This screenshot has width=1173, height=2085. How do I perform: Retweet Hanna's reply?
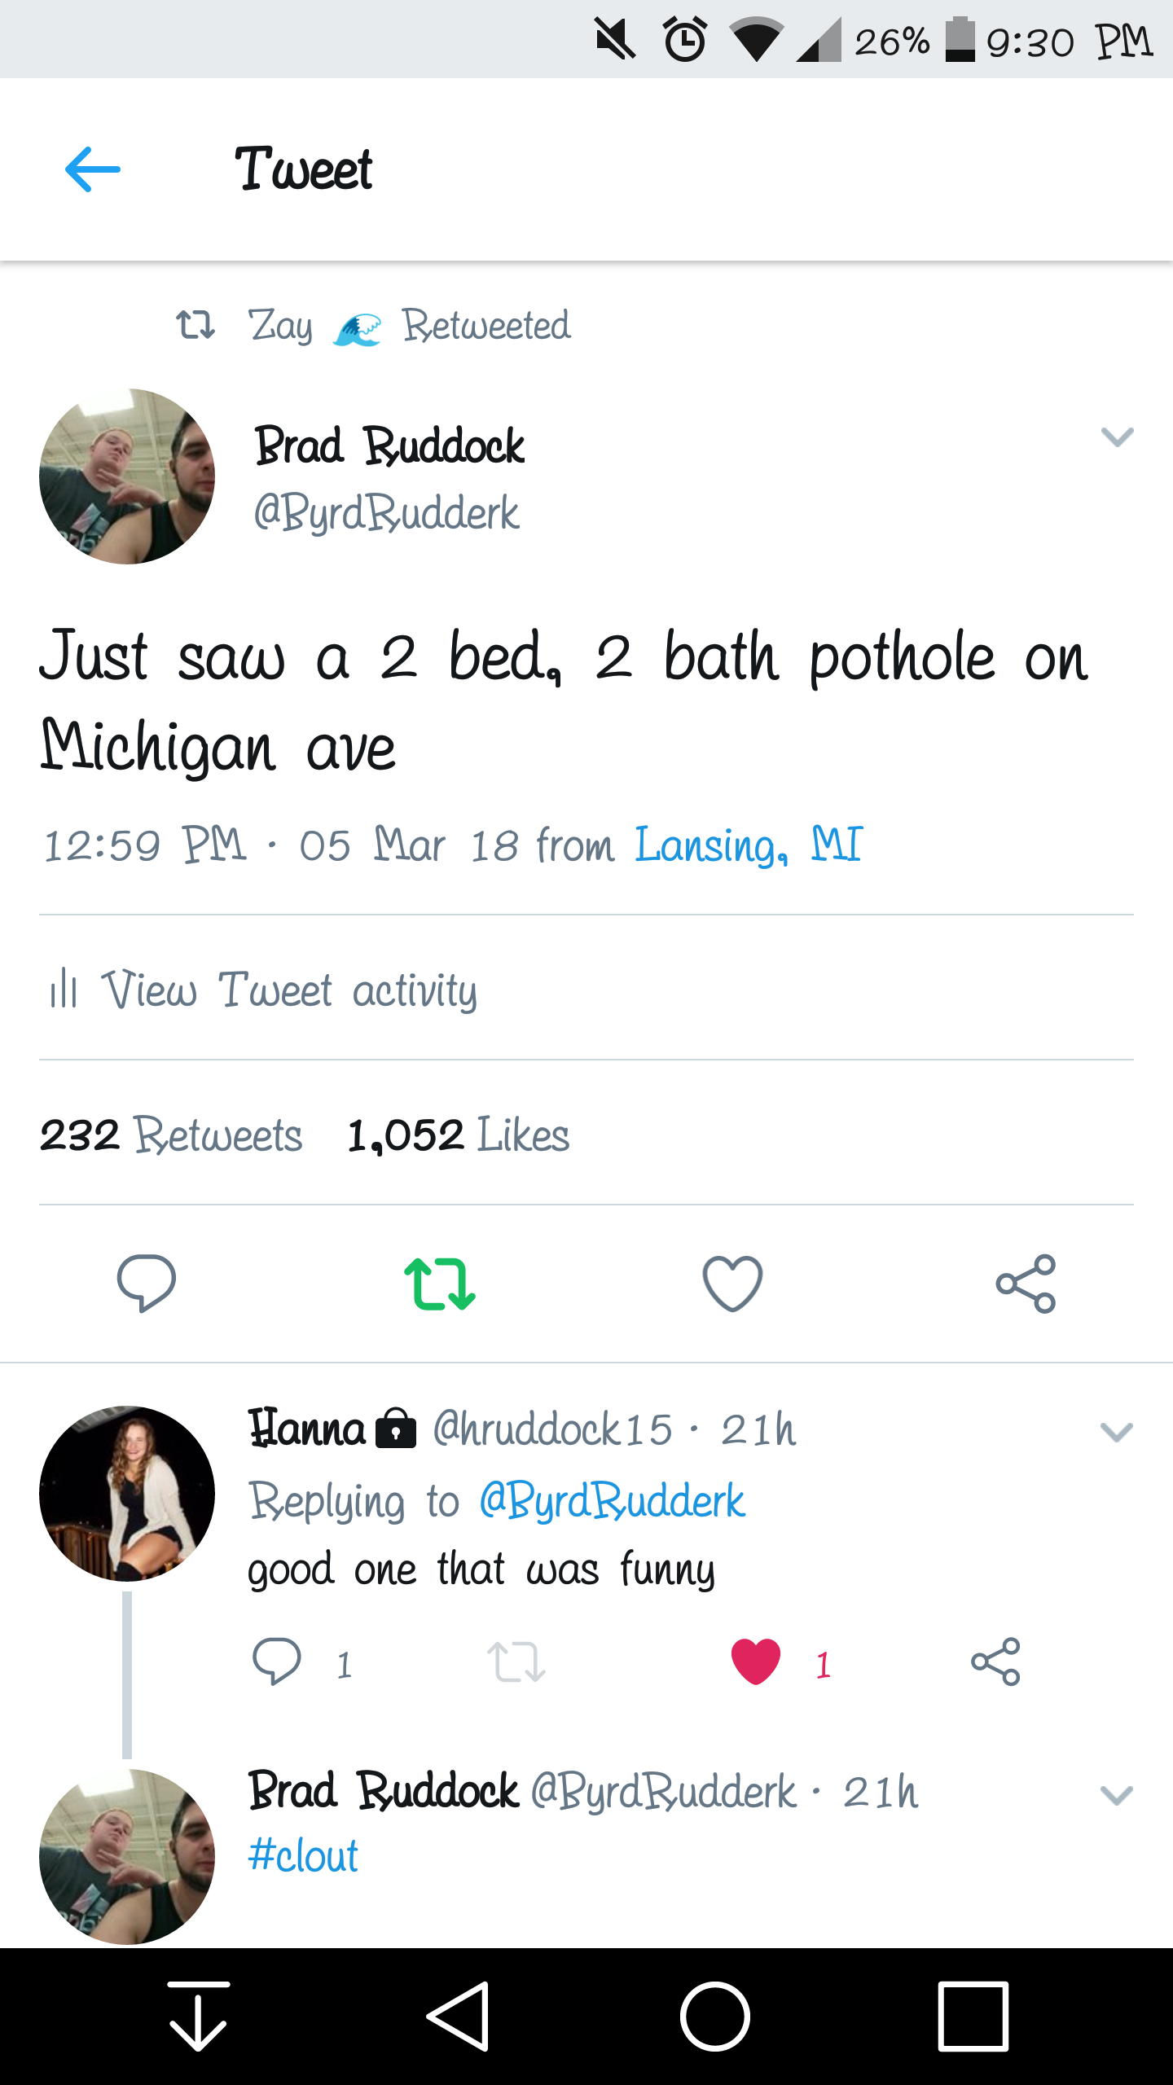tap(516, 1661)
